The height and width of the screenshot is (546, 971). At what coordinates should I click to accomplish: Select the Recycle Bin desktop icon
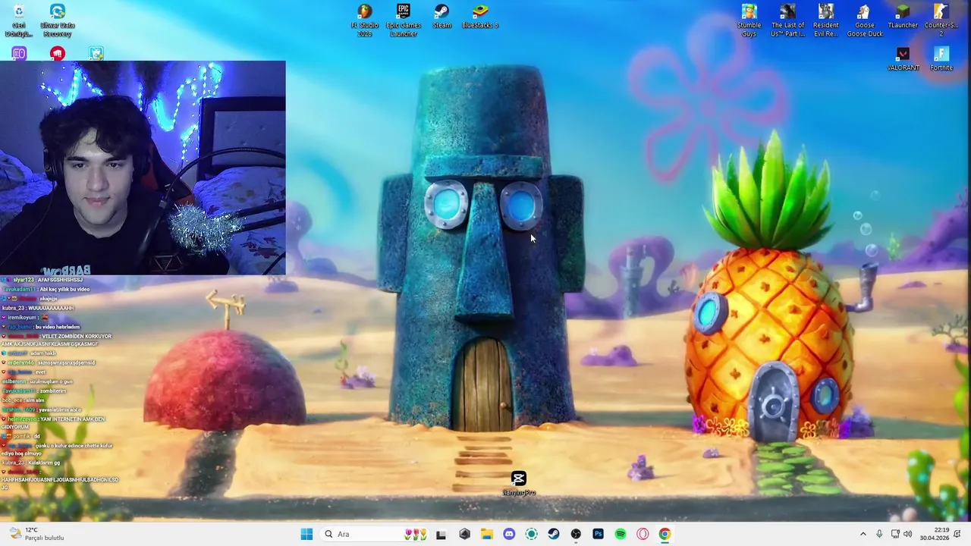pyautogui.click(x=19, y=20)
